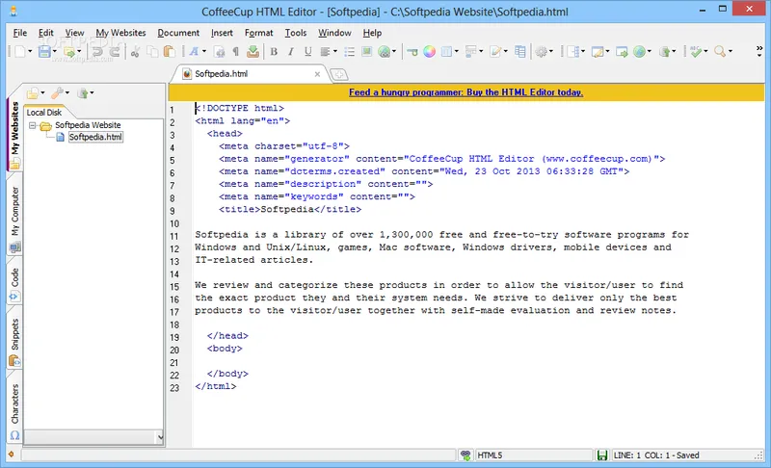Click the form elements icon

(x=471, y=51)
